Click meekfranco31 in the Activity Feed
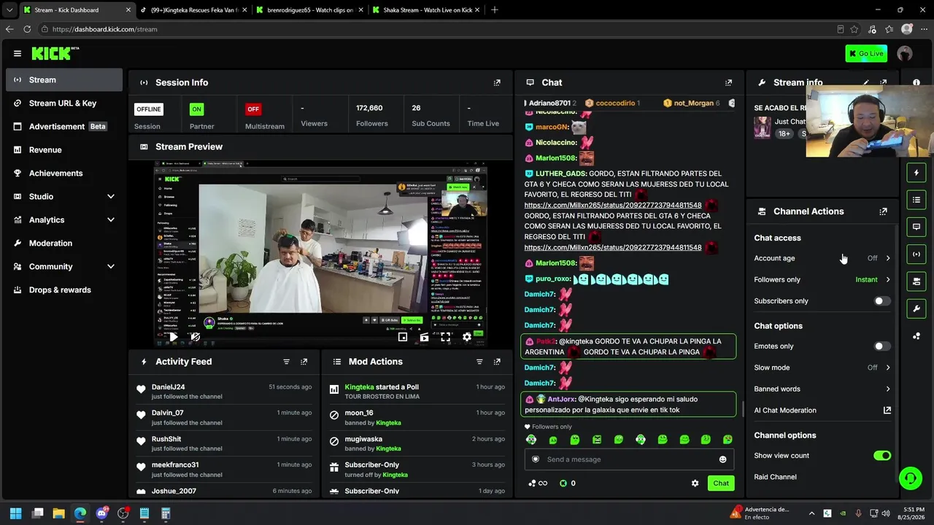Image resolution: width=934 pixels, height=525 pixels. coord(175,464)
